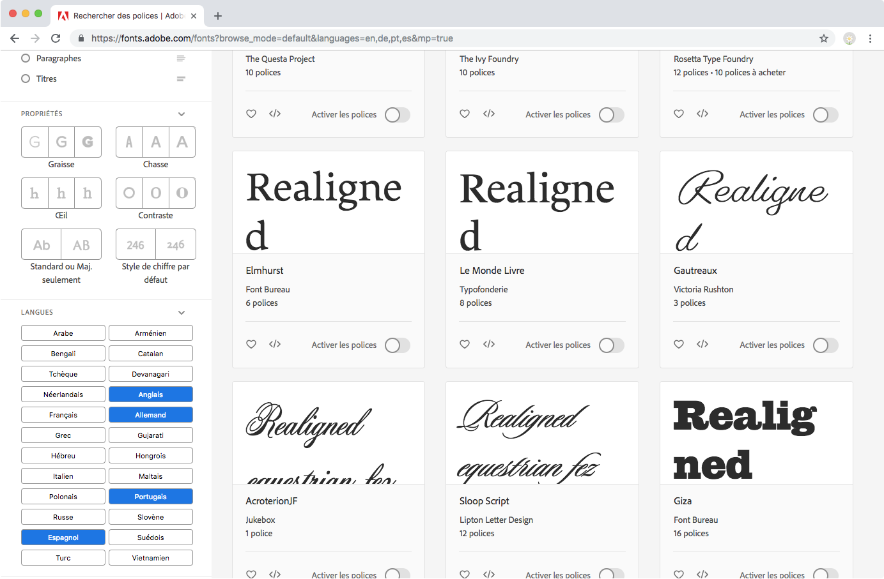Select light weight in Graisse filter
The image size is (884, 579).
pyautogui.click(x=35, y=142)
